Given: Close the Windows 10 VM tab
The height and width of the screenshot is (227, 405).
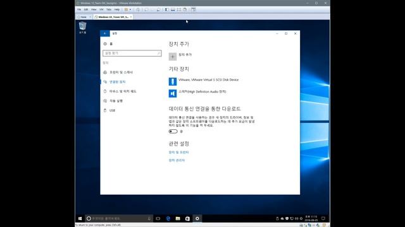Looking at the screenshot, I should pos(131,17).
